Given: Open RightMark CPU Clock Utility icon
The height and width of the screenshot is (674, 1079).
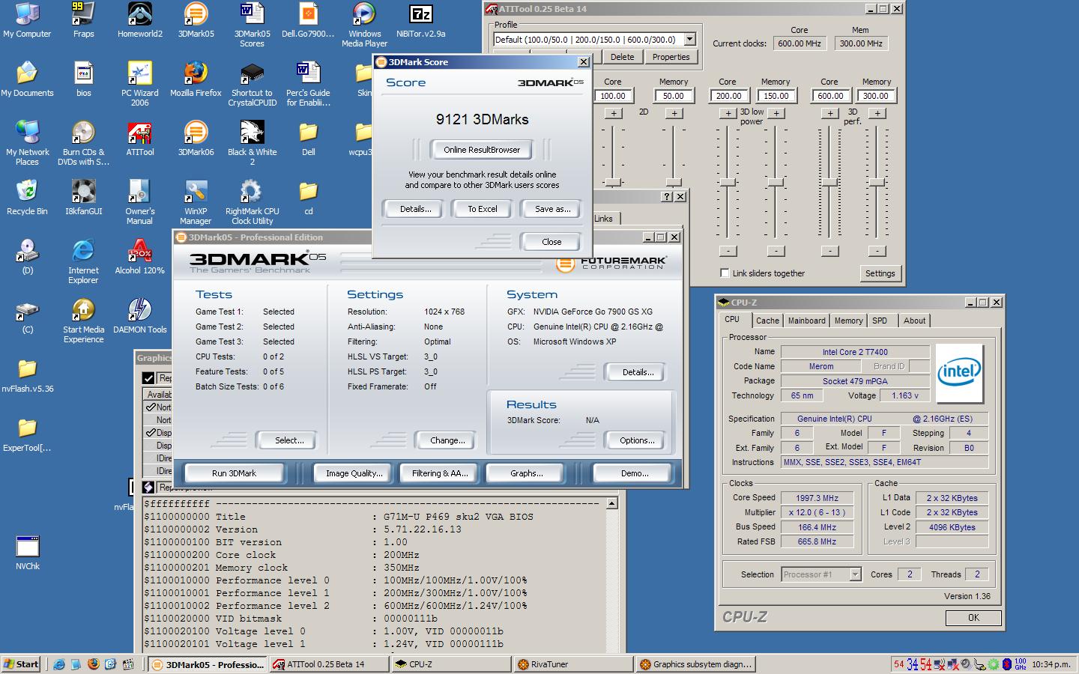Looking at the screenshot, I should [x=252, y=201].
